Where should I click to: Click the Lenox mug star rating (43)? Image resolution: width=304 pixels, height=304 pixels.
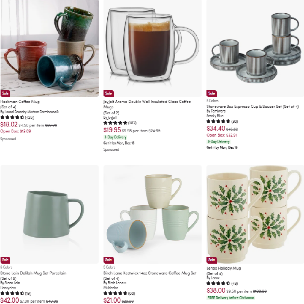click(x=222, y=284)
